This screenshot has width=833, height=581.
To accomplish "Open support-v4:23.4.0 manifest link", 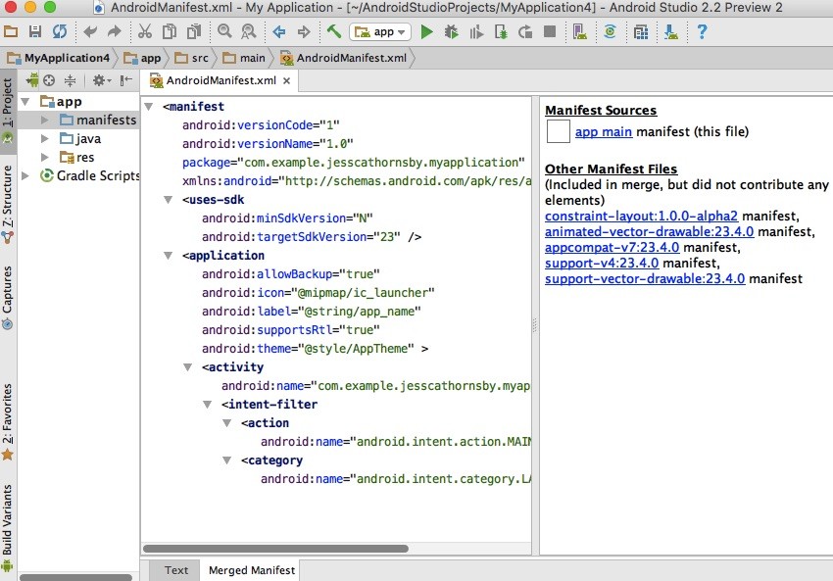I will tap(602, 263).
